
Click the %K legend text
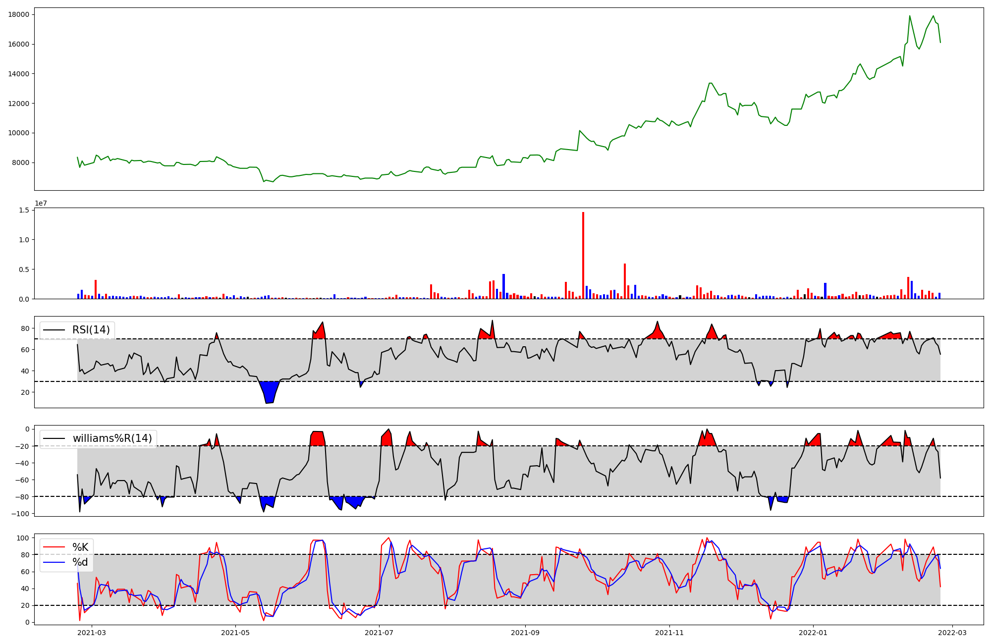(x=80, y=547)
